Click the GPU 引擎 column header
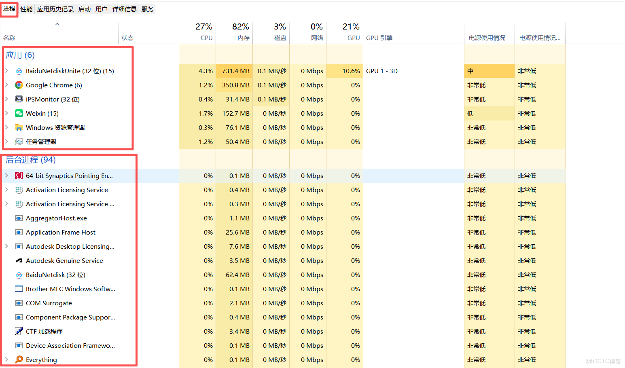625x368 pixels. (x=413, y=32)
